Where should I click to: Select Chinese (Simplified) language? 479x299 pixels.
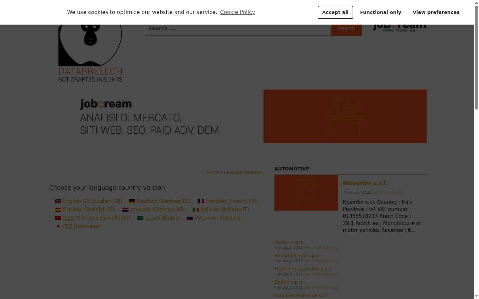coord(97,218)
